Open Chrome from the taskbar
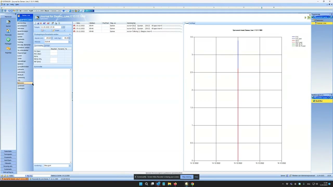333x187 pixels. click(192, 184)
